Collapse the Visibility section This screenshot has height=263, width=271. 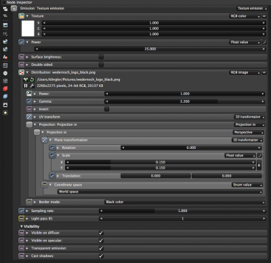tap(22, 226)
